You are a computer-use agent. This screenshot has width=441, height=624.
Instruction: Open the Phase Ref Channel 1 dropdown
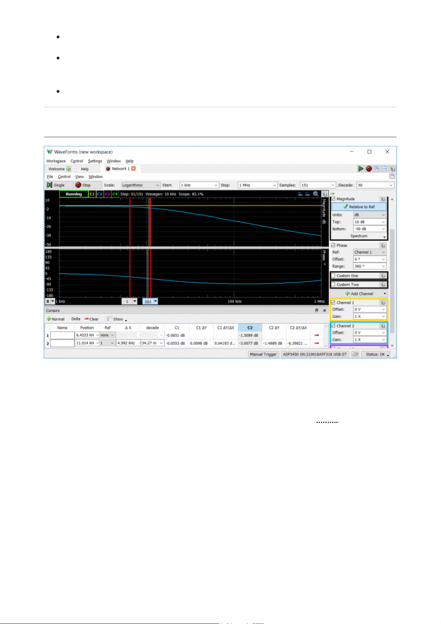[370, 252]
